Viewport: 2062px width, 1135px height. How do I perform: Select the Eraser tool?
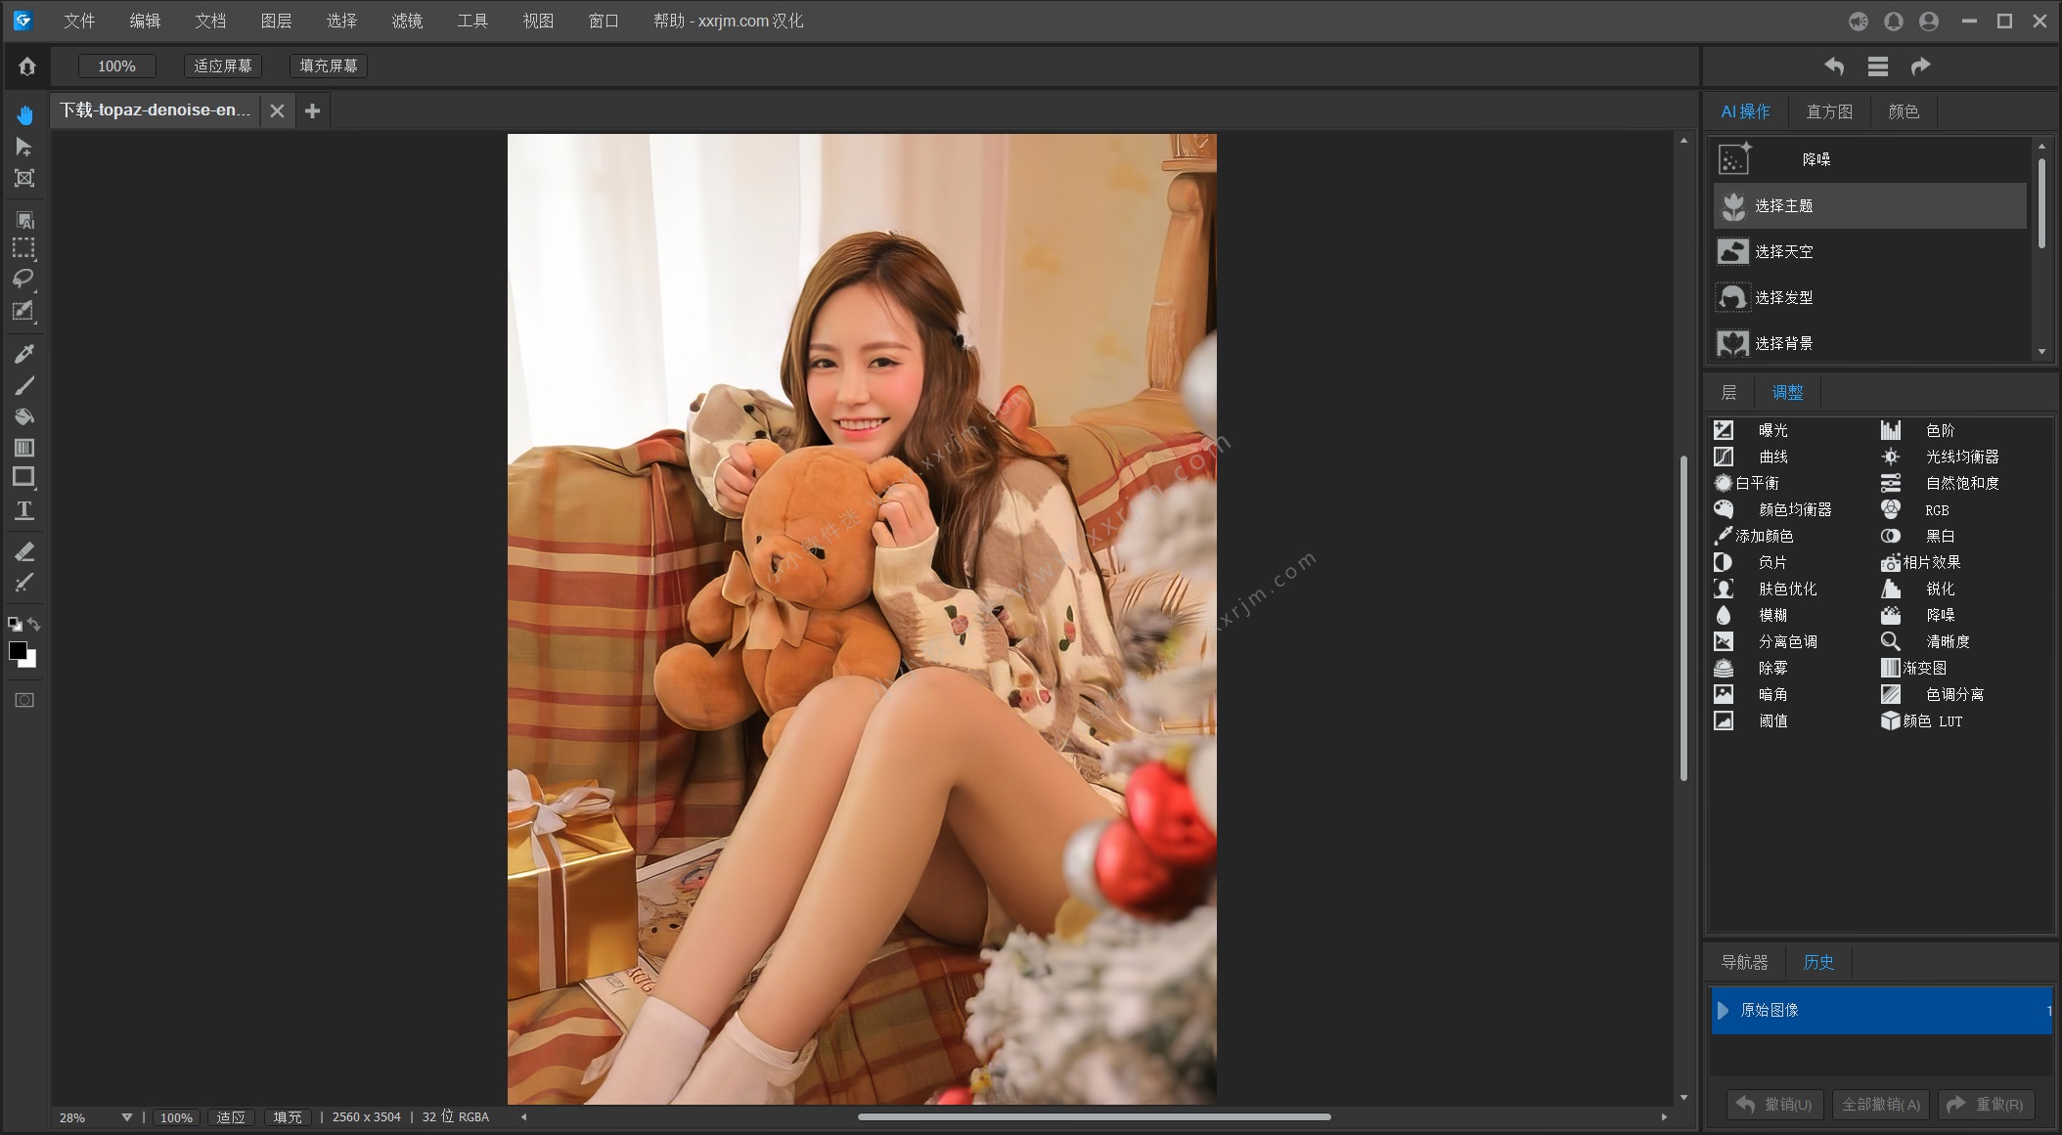click(x=24, y=551)
